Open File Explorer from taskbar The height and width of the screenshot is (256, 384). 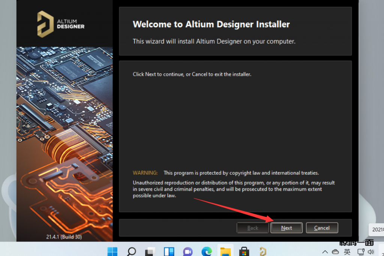click(225, 251)
